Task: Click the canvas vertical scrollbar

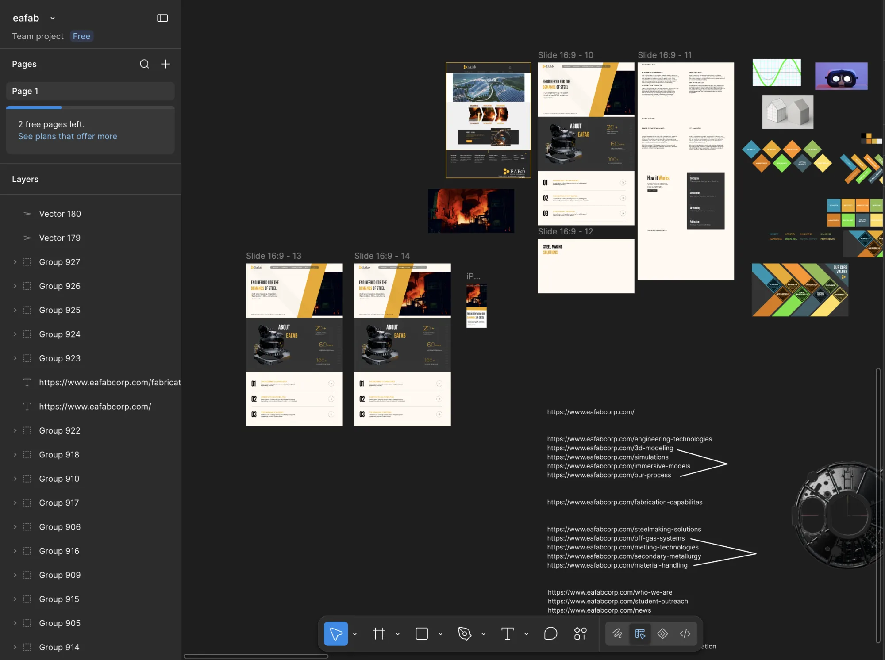Action: pos(878,506)
